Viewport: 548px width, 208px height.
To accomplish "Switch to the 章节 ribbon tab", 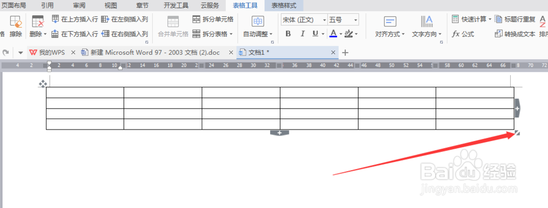I will [x=142, y=5].
